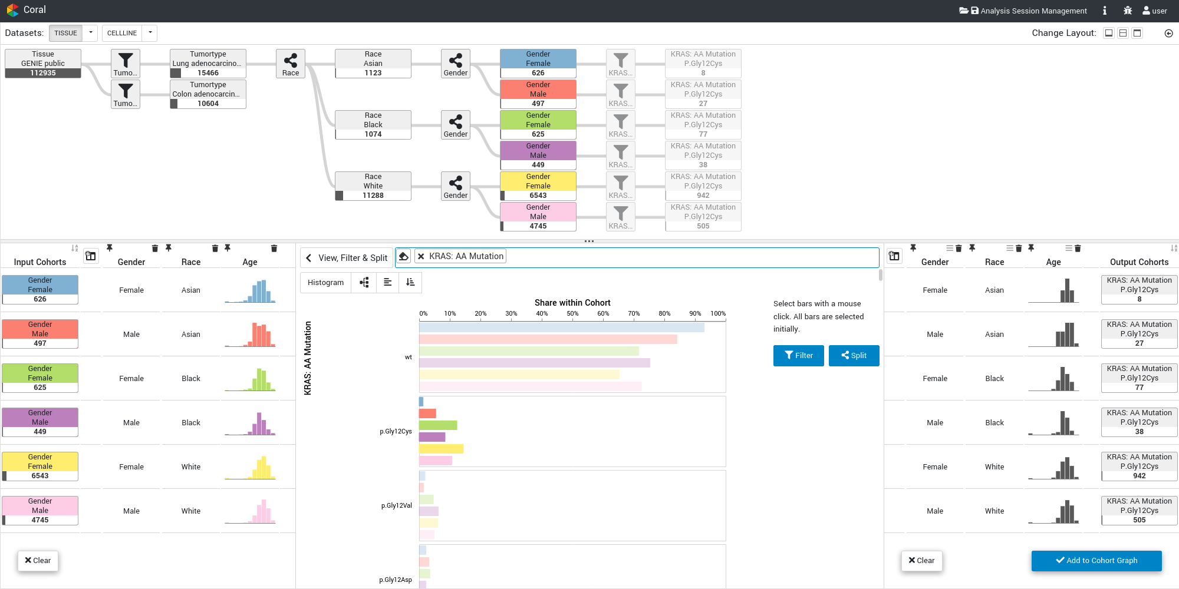Sort the Input Cohorts column
The height and width of the screenshot is (589, 1179).
pos(74,249)
